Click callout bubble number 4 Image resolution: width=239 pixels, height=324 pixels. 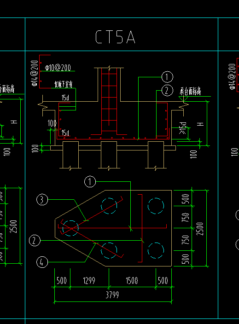[42, 262]
